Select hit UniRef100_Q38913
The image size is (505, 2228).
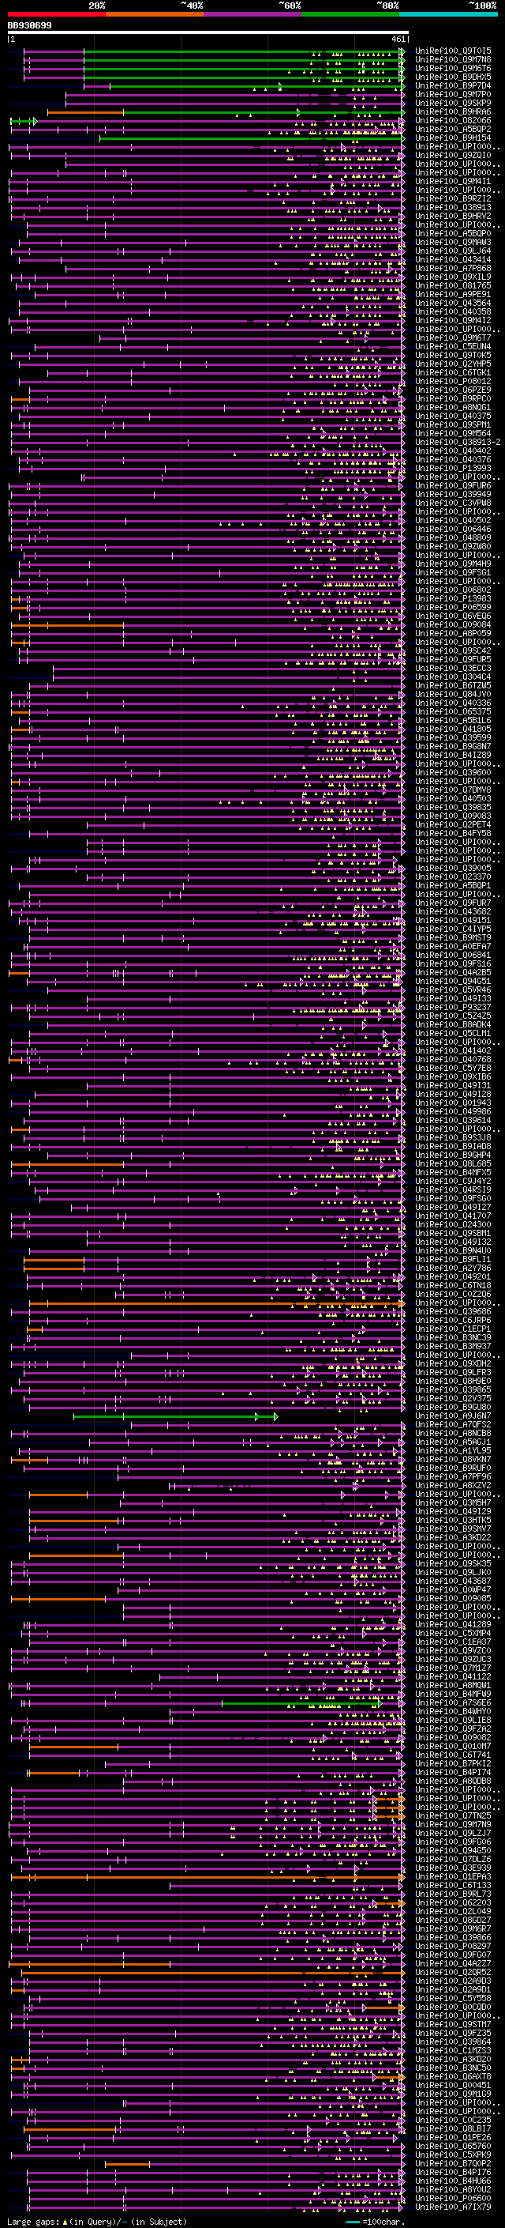click(453, 208)
